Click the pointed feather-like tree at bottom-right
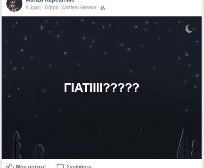204x168 pixels. click(182, 144)
